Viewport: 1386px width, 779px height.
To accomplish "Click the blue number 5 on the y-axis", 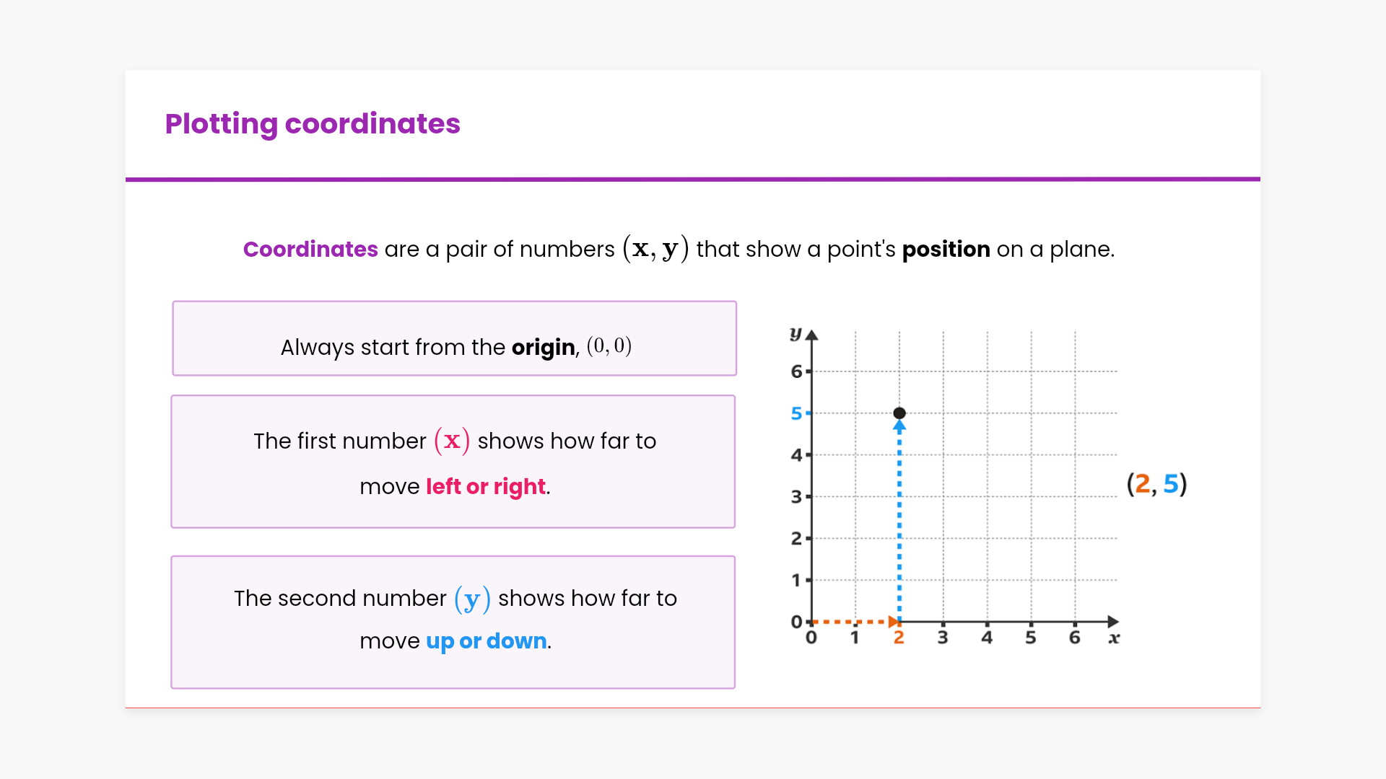I will (796, 413).
